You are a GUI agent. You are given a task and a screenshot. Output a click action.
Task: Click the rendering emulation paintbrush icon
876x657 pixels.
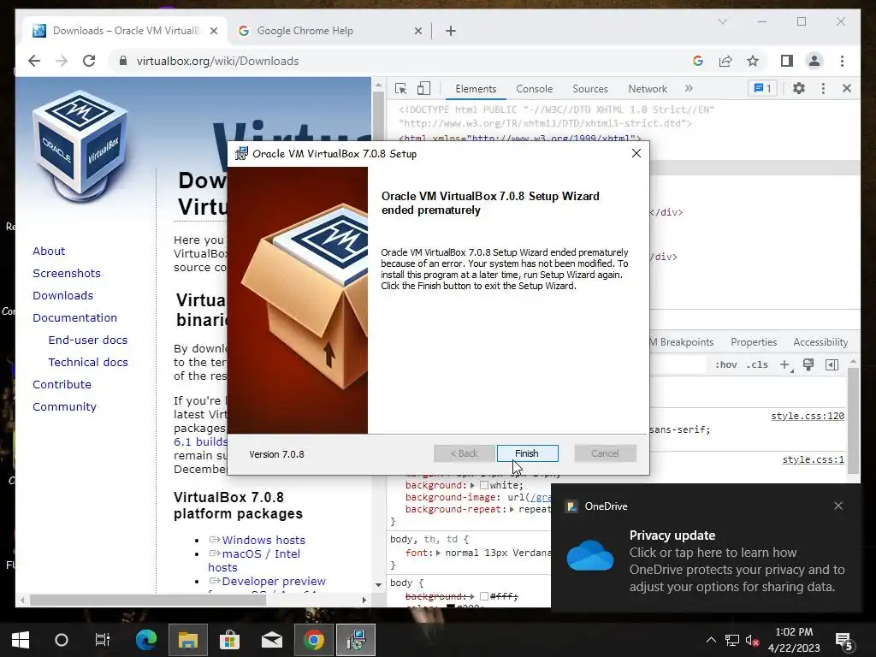click(808, 364)
